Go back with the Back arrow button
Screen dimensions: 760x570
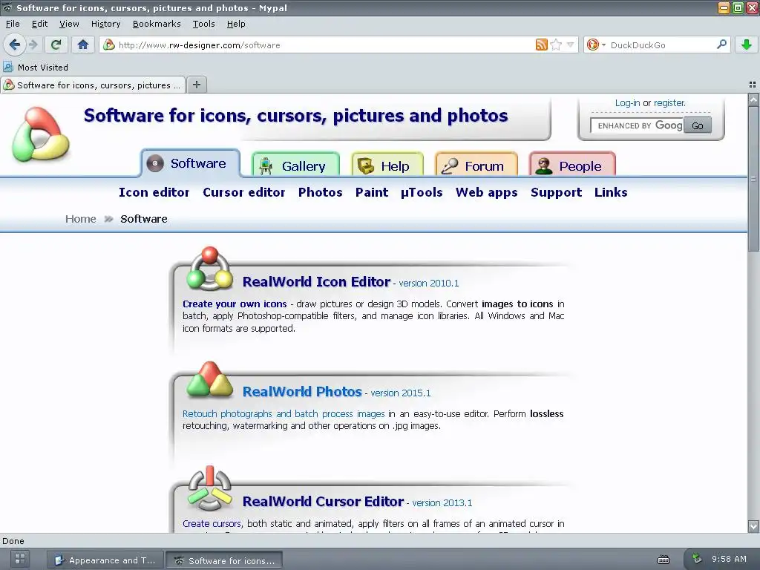tap(15, 45)
